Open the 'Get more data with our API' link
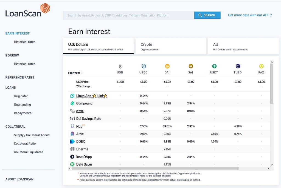Viewport: 281px width, 188px height. coord(250,15)
